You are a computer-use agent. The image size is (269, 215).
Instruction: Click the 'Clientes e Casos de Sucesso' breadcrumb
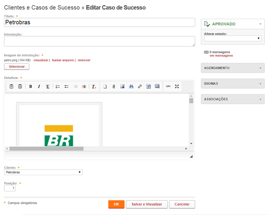[x=42, y=8]
